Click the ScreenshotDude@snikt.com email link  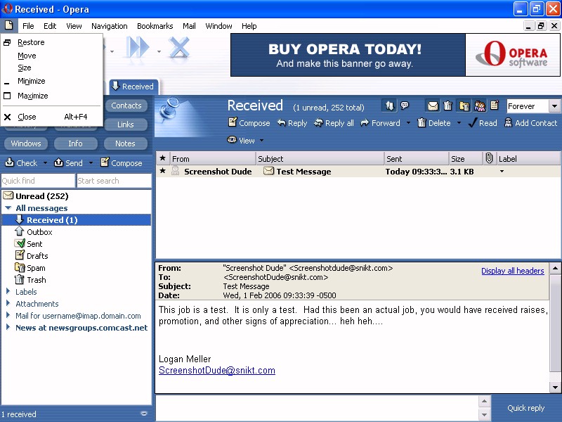[x=217, y=371]
